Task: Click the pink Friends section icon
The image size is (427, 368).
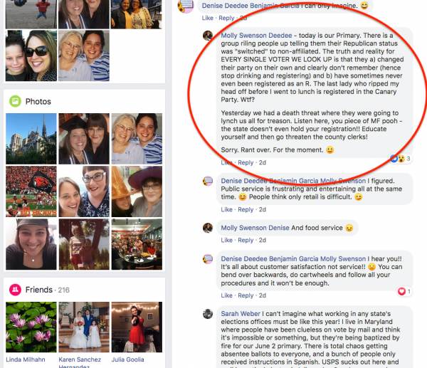Action: [x=15, y=290]
